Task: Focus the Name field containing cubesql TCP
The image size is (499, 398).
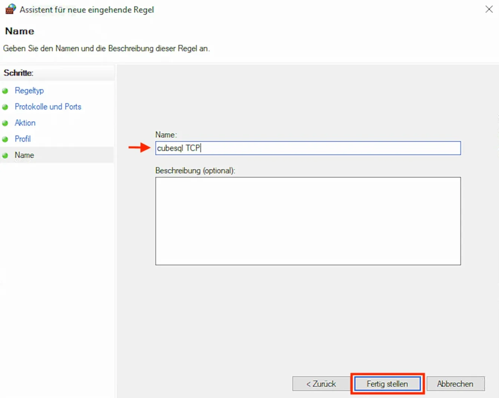Action: (308, 148)
